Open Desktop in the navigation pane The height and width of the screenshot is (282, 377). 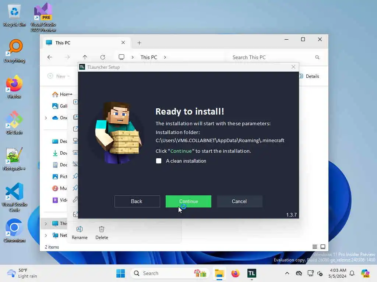pos(60,141)
